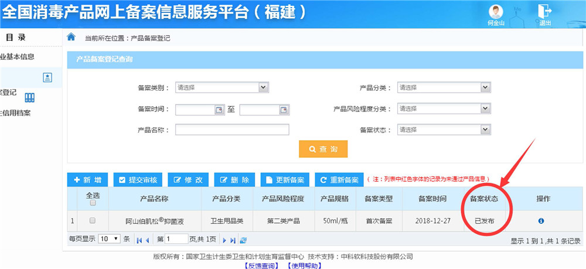
Task: Click the 查询 search button
Action: point(323,149)
